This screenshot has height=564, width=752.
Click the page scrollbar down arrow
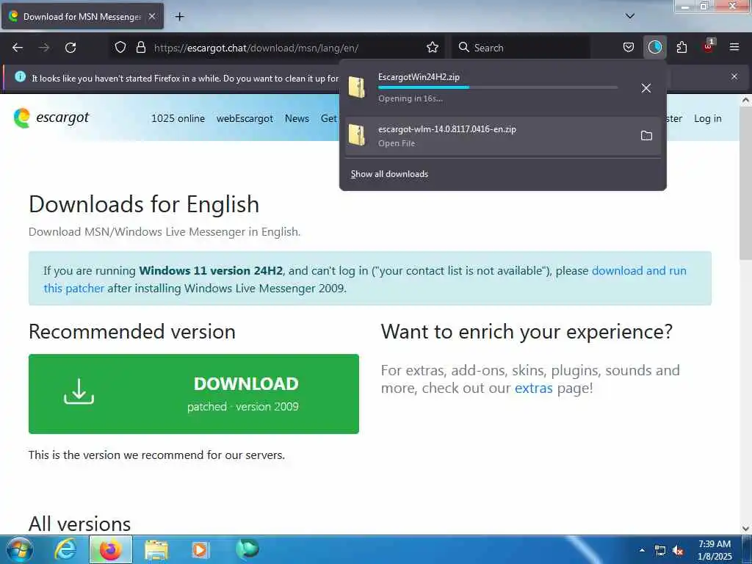(745, 529)
